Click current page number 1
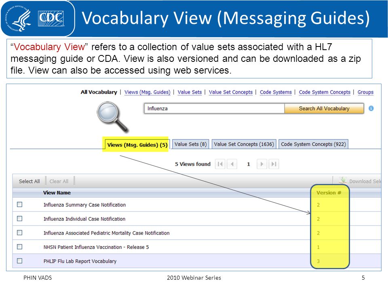Screen dimensions: 388x291 click(x=249, y=164)
